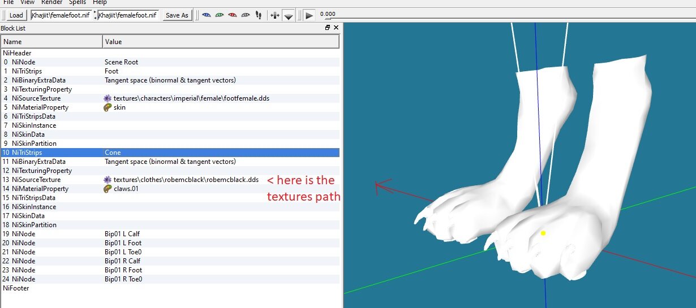Play the animation with the play button
The width and height of the screenshot is (696, 308).
[x=309, y=15]
